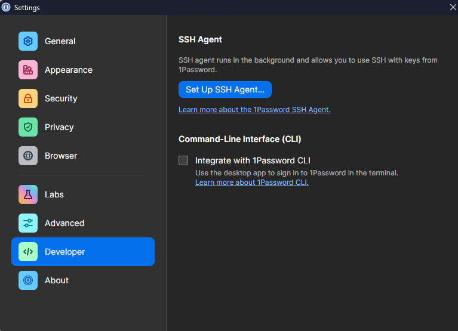The height and width of the screenshot is (331, 458).
Task: Open Learn more about 1Password SSH Agent link
Action: [254, 110]
